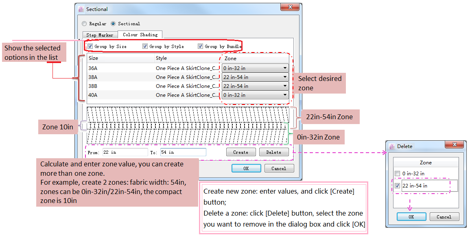Image resolution: width=470 pixels, height=240 pixels.
Task: Check the 0 in-32 in zone checkbox
Action: click(x=397, y=174)
